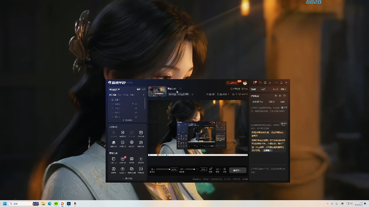The height and width of the screenshot is (207, 369).
Task: Click the edit icon beside the live title
Action: [x=180, y=89]
